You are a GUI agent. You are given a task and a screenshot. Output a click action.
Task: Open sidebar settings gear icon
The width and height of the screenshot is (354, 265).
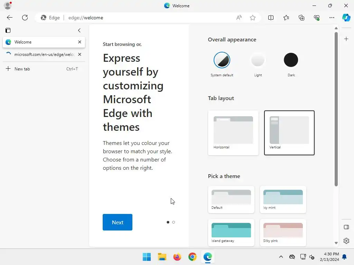[346, 241]
